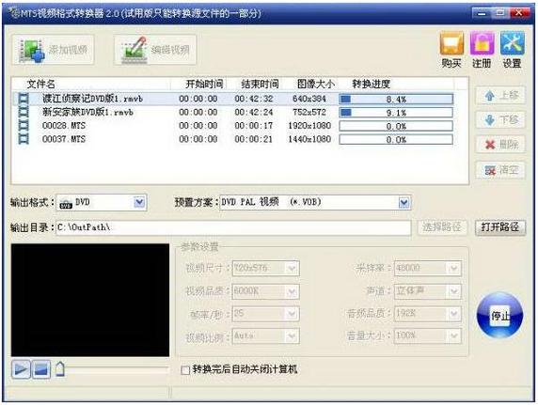Click the 输出目录 C:\OutPath\ field
The height and width of the screenshot is (405, 538).
tap(233, 227)
